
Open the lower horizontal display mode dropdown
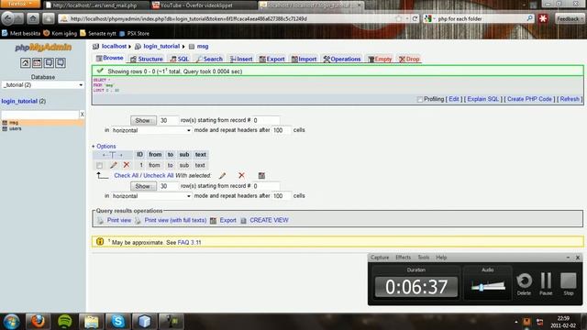[x=151, y=196]
